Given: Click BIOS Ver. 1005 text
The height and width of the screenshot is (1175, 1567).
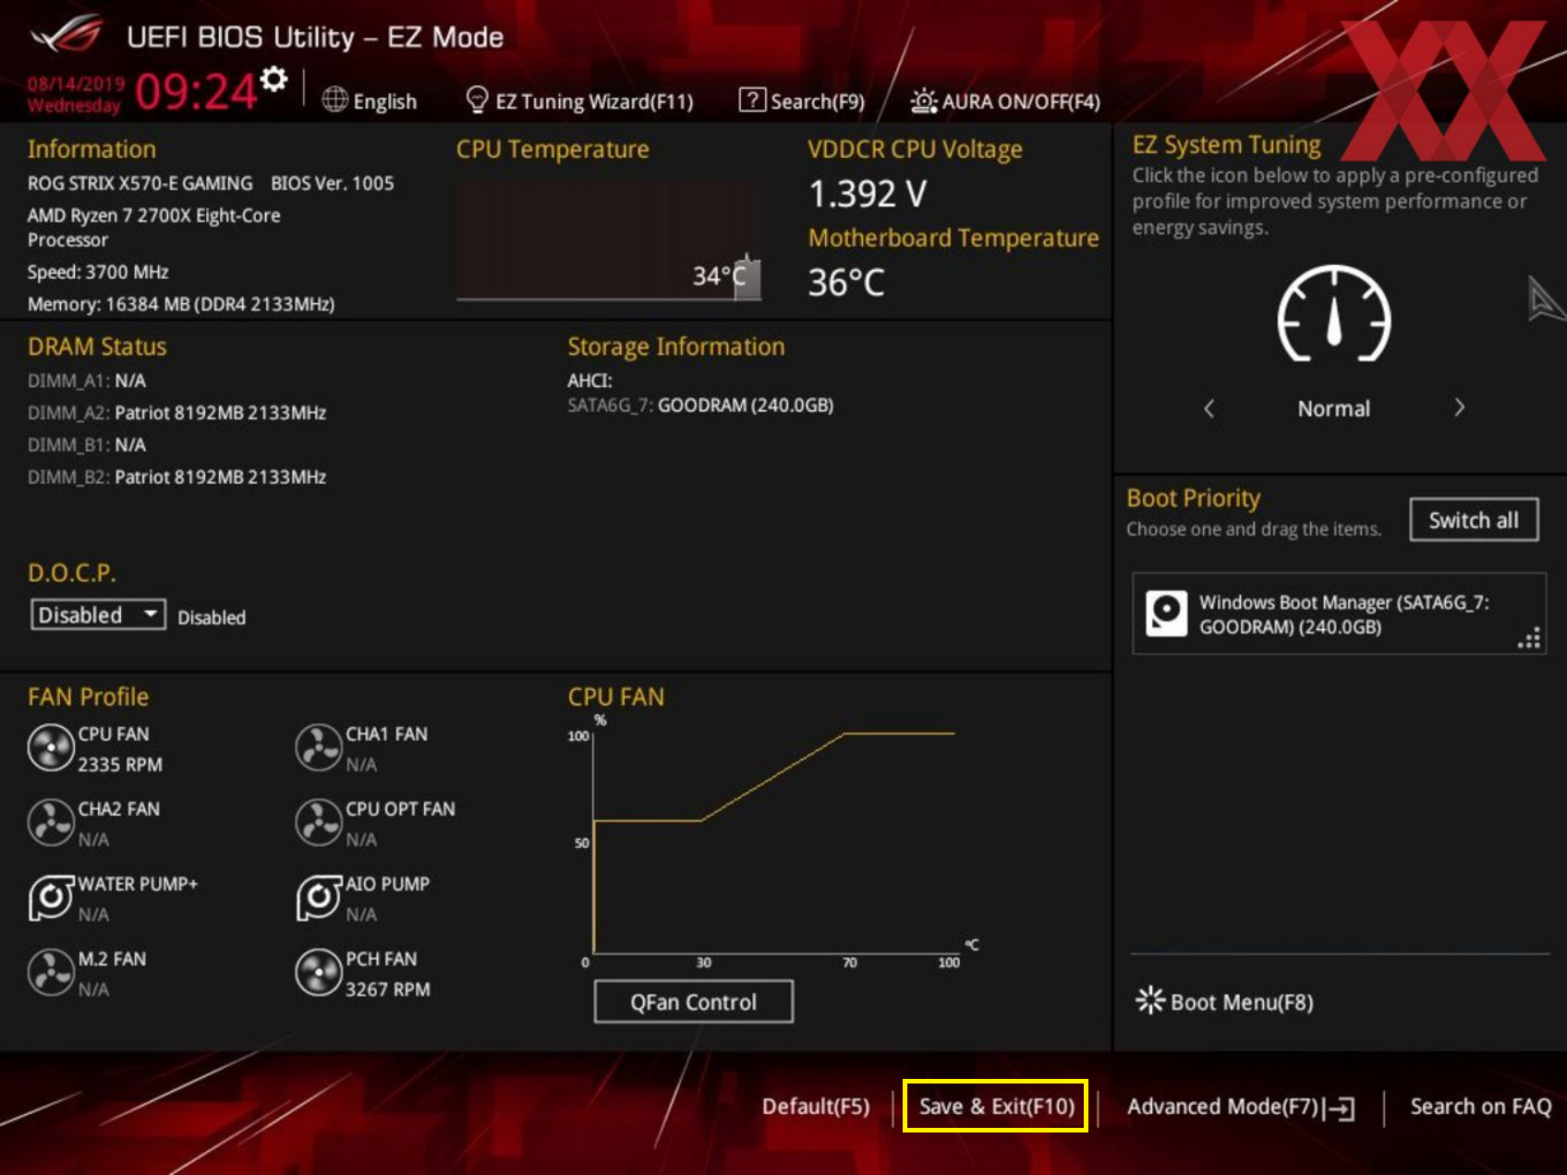Looking at the screenshot, I should [333, 183].
